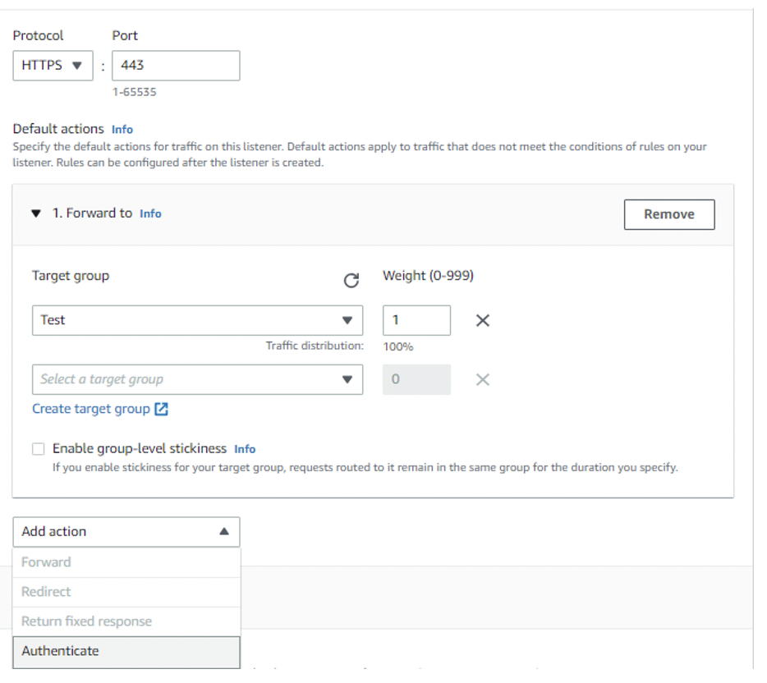
Task: Open the Test target group dropdown
Action: 197,320
